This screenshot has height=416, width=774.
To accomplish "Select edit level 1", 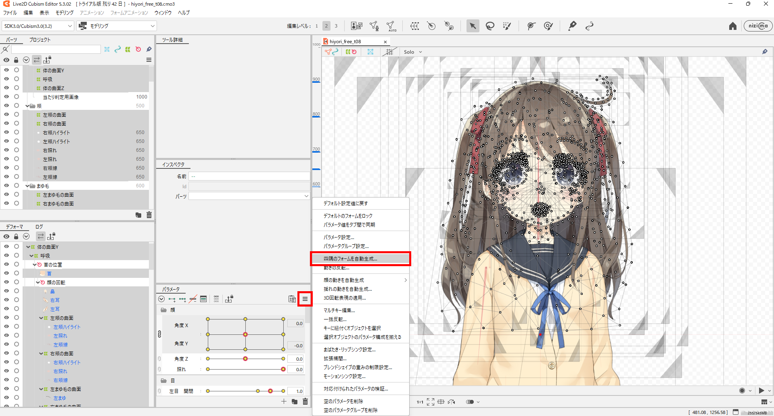I will pos(317,26).
